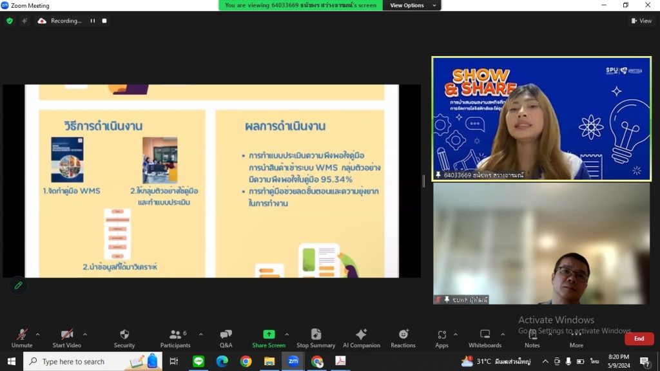Click the AI sparkle icon beside the shield
Screen dimensions: 660x371
(x=24, y=21)
